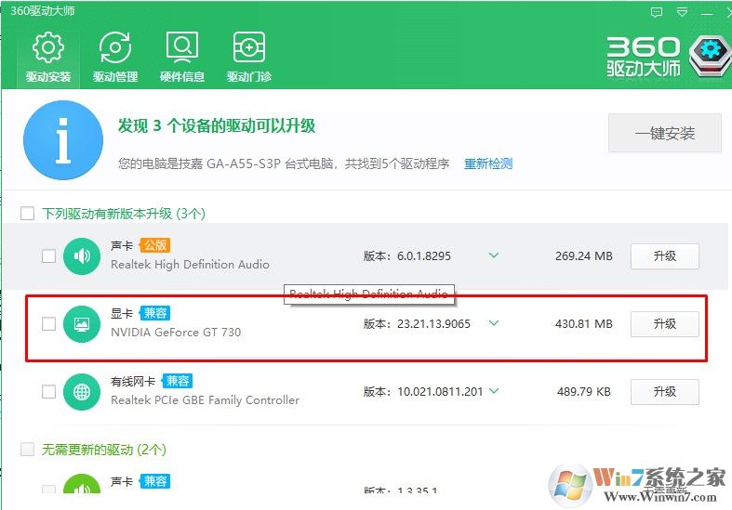The image size is (732, 510).
Task: Click the Realtek PCIe GBE network globe icon
Action: pyautogui.click(x=82, y=392)
